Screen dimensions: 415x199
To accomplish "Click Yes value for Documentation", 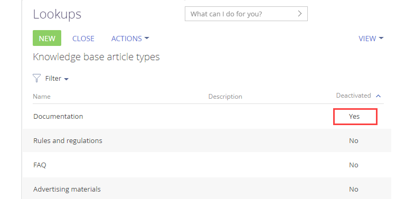I will pos(354,117).
